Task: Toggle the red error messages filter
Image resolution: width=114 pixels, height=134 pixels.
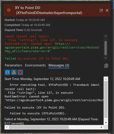Action: [x=20, y=72]
